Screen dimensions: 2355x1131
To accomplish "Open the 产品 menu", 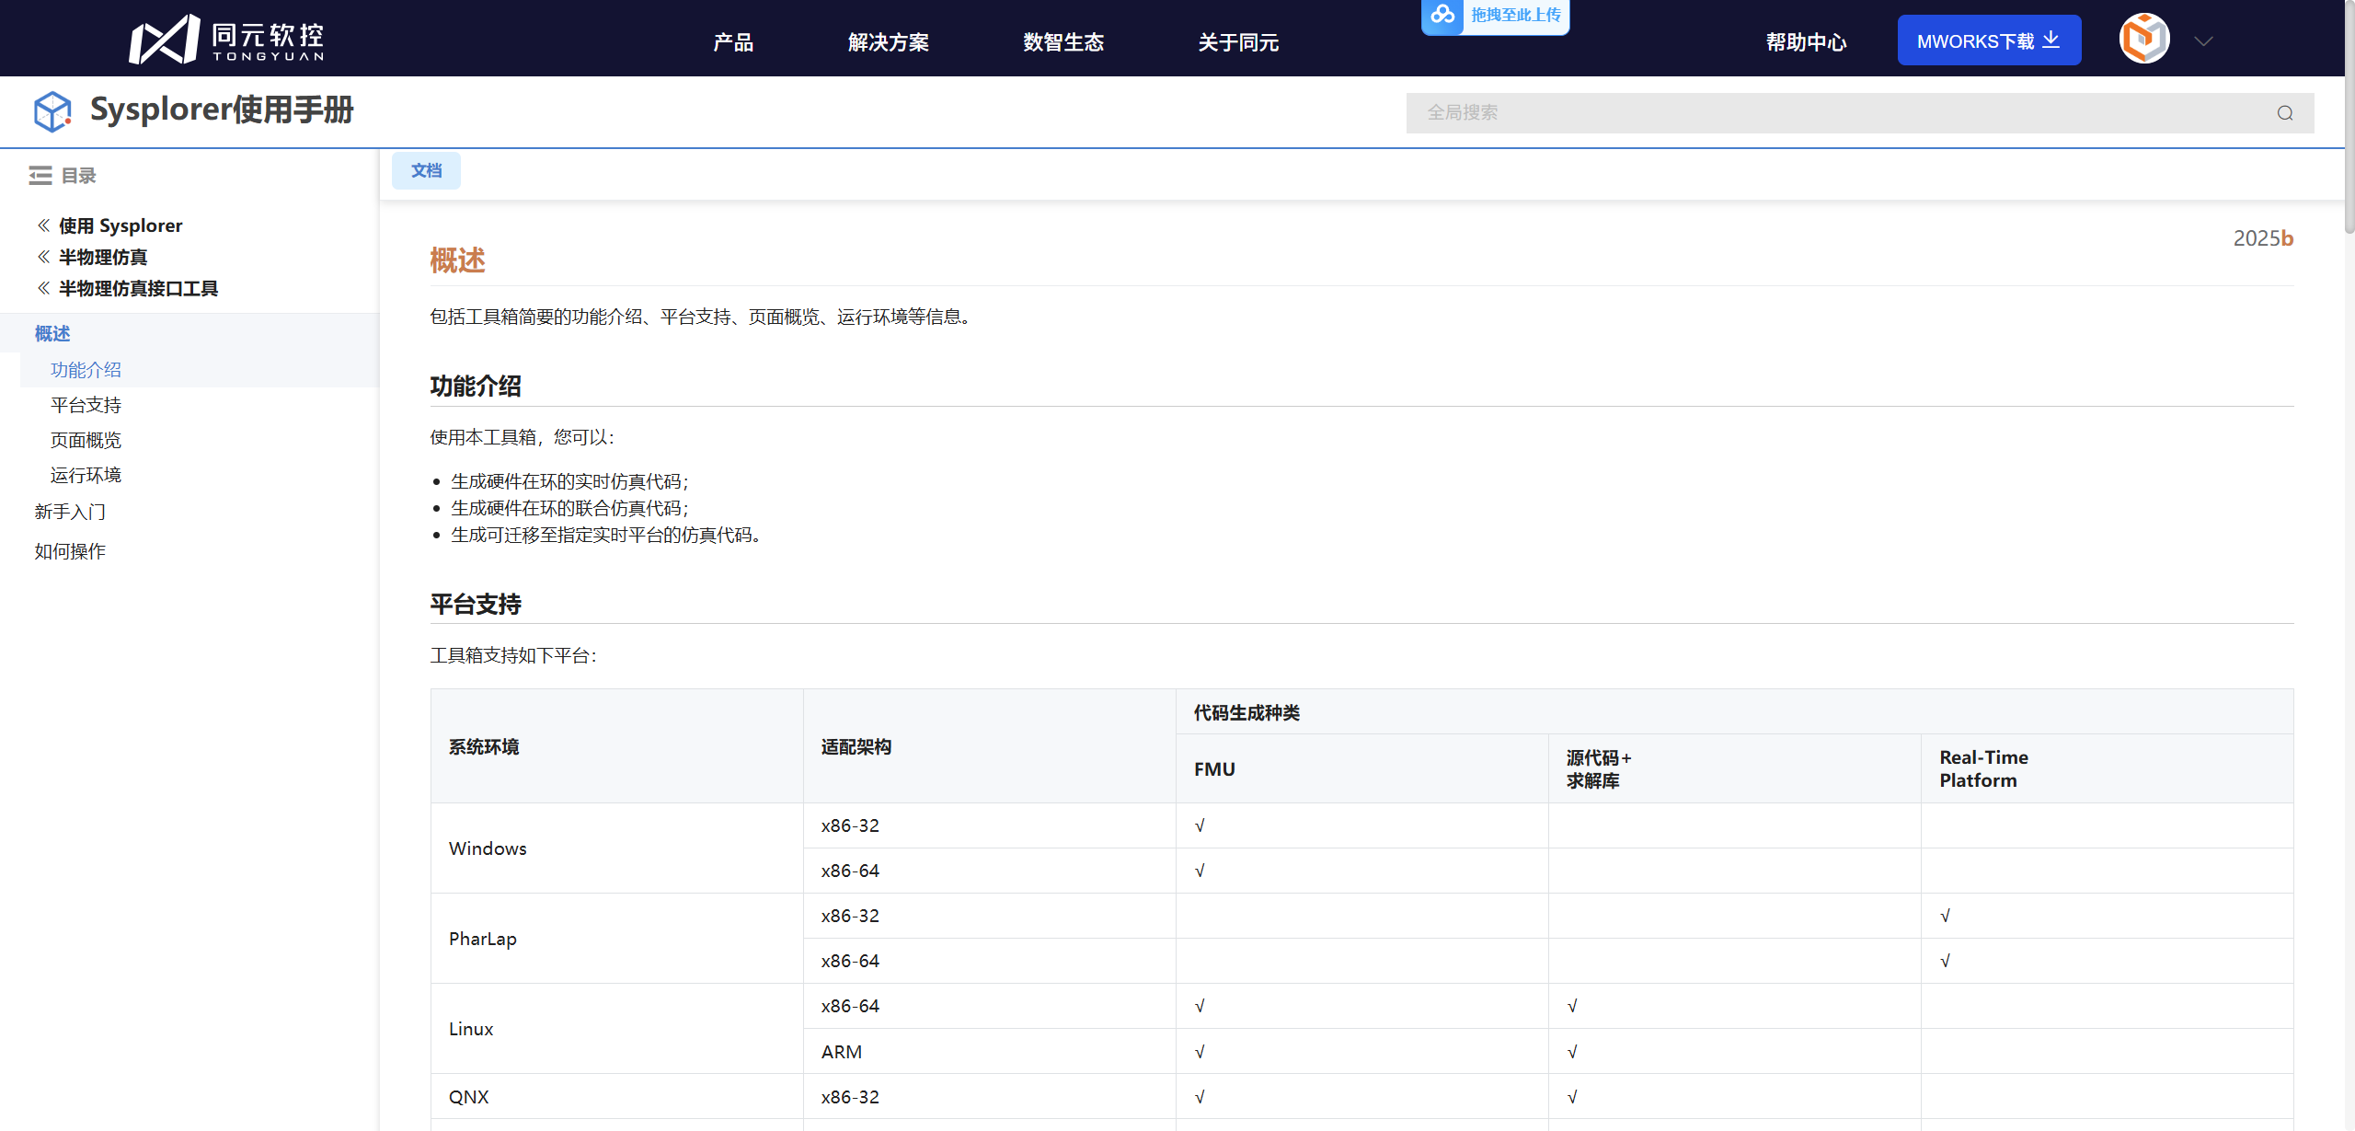I will click(733, 42).
